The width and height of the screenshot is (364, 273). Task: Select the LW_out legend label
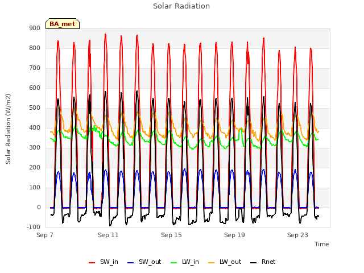tap(230, 262)
